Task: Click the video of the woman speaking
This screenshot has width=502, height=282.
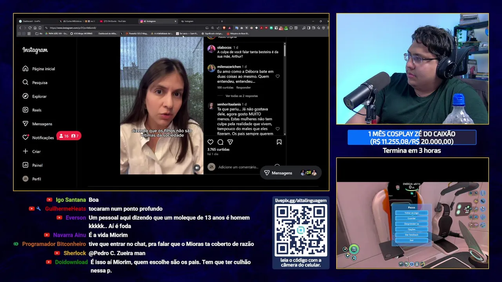Action: point(162,106)
